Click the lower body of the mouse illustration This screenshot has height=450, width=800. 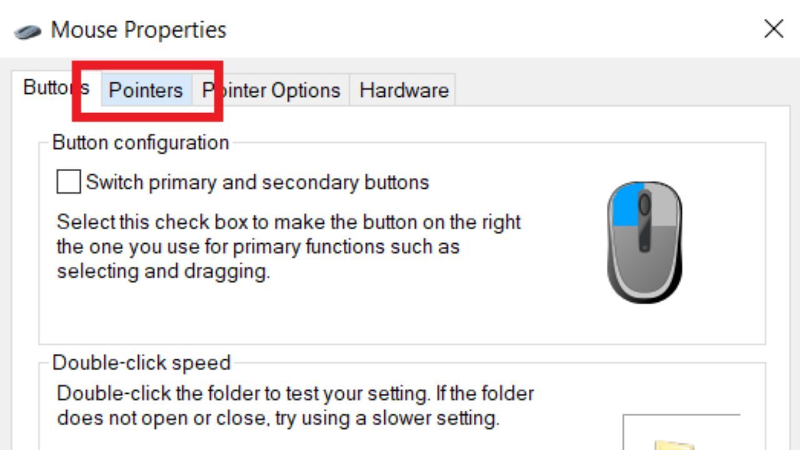[644, 269]
